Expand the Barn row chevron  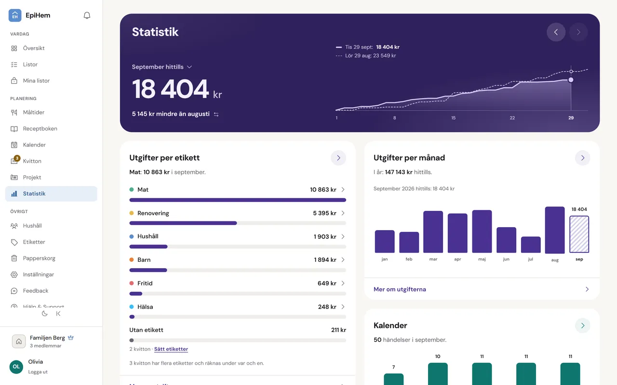[343, 260]
